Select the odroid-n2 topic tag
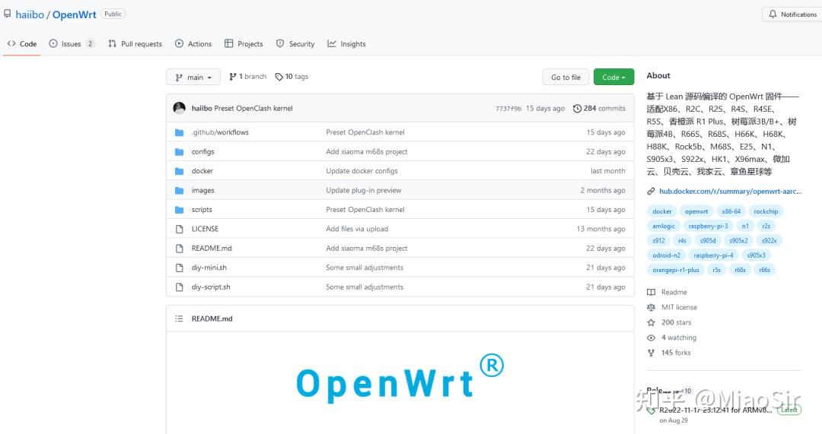This screenshot has width=822, height=434. pos(666,255)
